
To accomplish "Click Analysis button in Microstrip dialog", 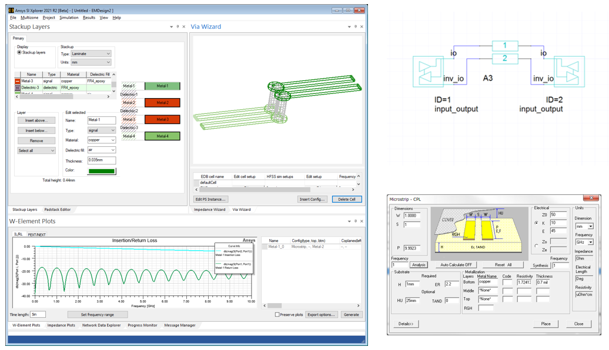I will click(x=419, y=265).
